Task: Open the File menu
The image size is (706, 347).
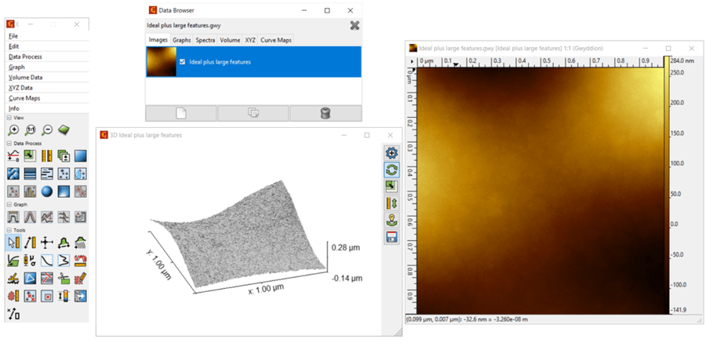Action: pyautogui.click(x=47, y=35)
